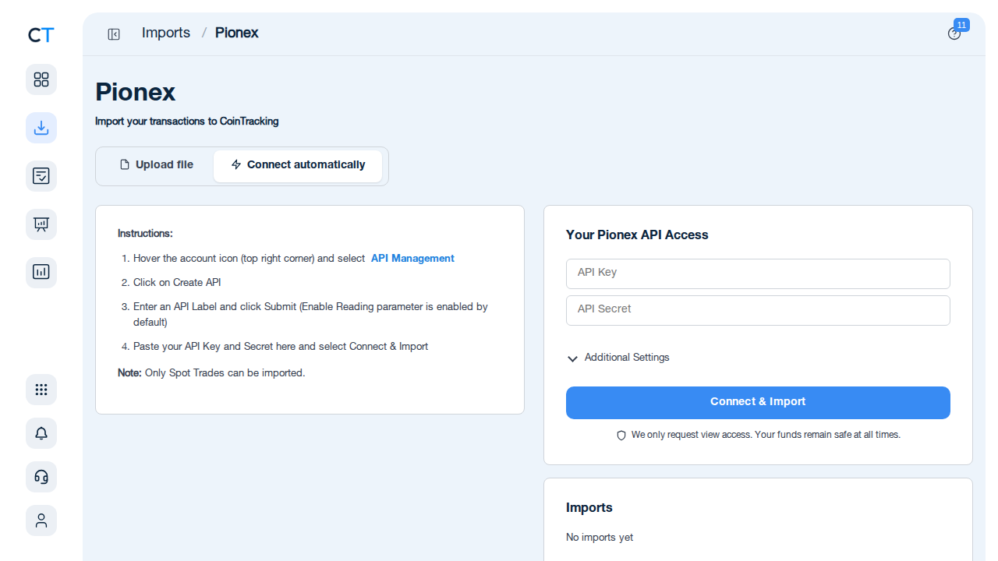This screenshot has width=998, height=561.
Task: Click the 'Enter an API Label' instruction step
Action: coord(310,314)
